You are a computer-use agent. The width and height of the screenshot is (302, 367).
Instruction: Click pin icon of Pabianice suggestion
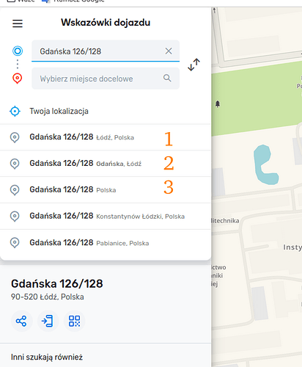click(15, 243)
